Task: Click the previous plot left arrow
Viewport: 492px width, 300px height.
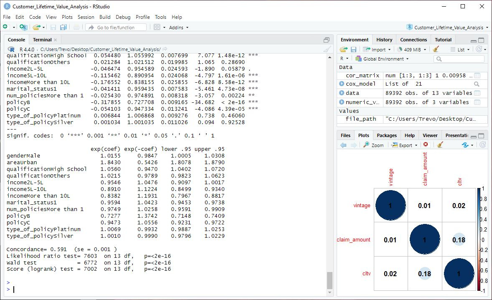Action: [x=343, y=145]
